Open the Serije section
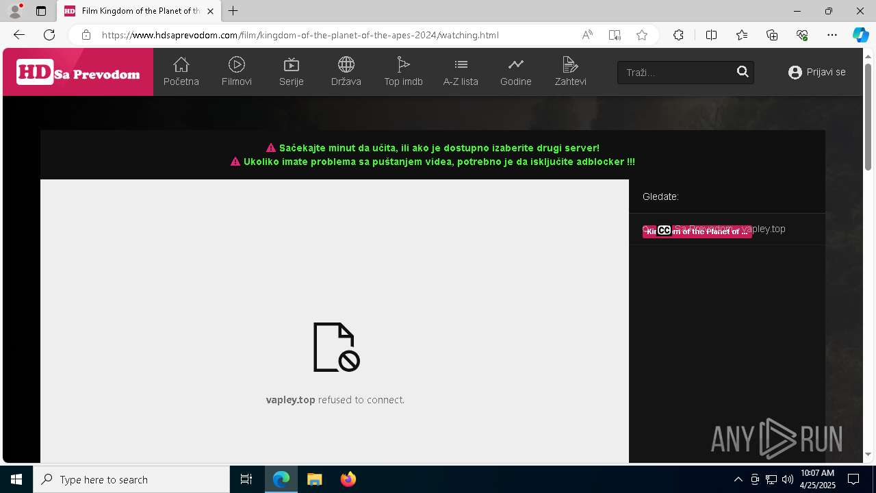876x493 pixels. click(291, 72)
